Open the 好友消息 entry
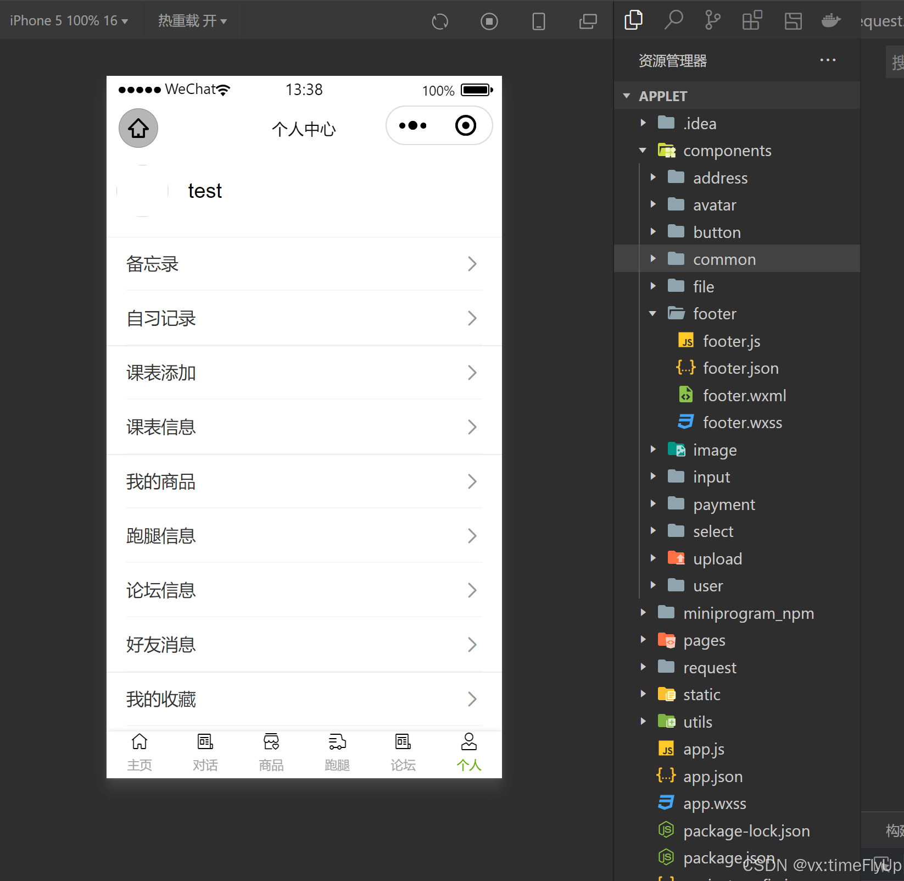Screen dimensions: 904x881 click(304, 645)
